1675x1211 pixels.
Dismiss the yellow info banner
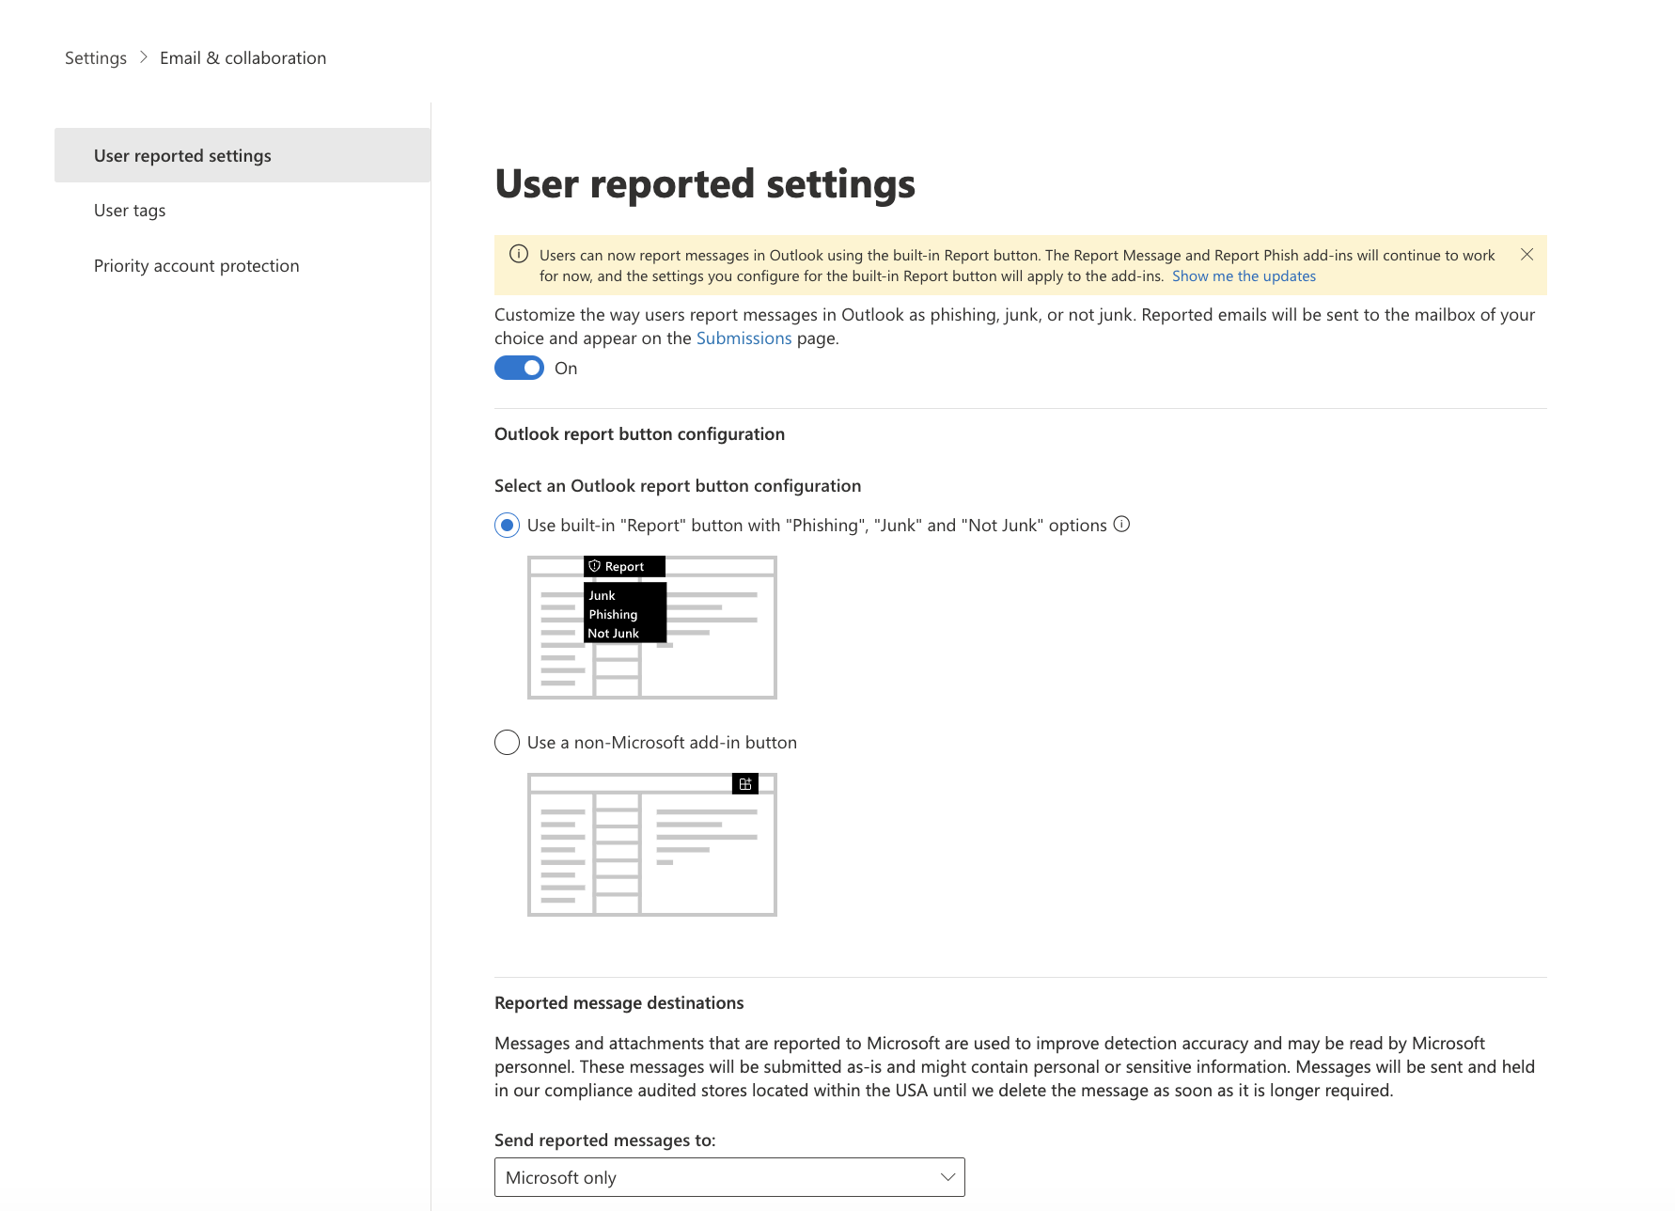1526,255
